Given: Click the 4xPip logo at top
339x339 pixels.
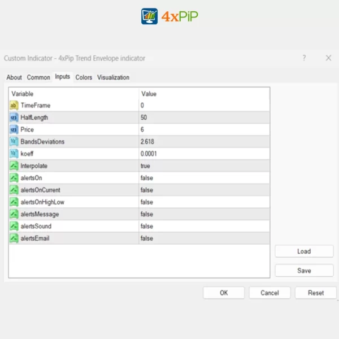Looking at the screenshot, I should 169,16.
